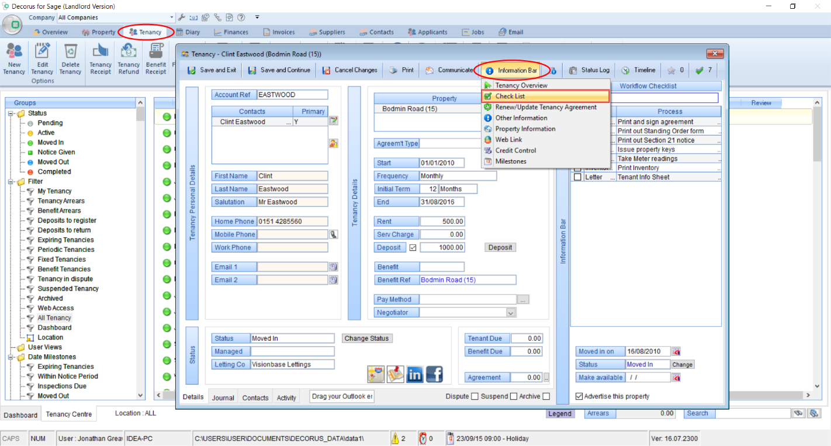
Task: Select Renew/Update Tenancy Agreement menu entry
Action: 546,107
